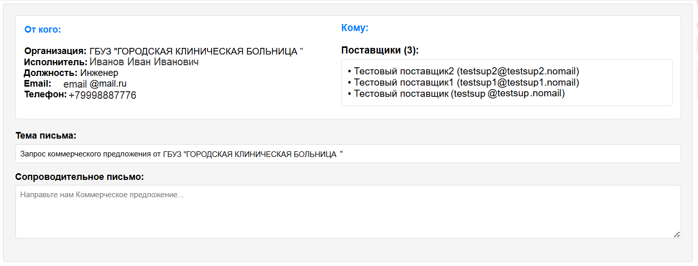The image size is (698, 266).
Task: Click the suppliers list box
Action: click(x=507, y=83)
